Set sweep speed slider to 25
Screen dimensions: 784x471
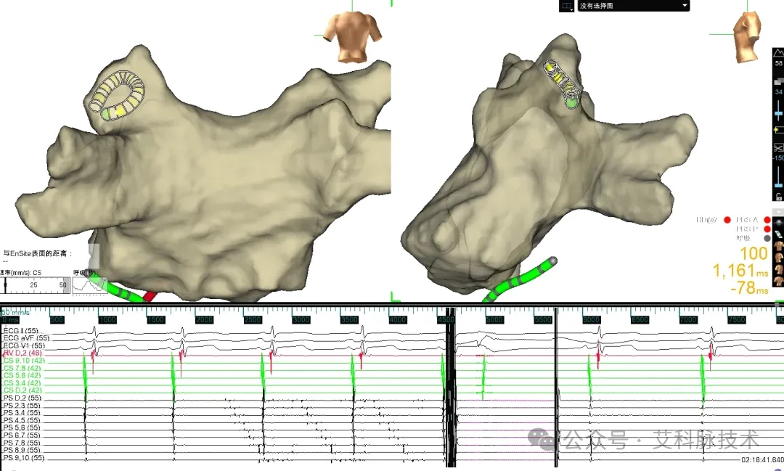(x=35, y=285)
